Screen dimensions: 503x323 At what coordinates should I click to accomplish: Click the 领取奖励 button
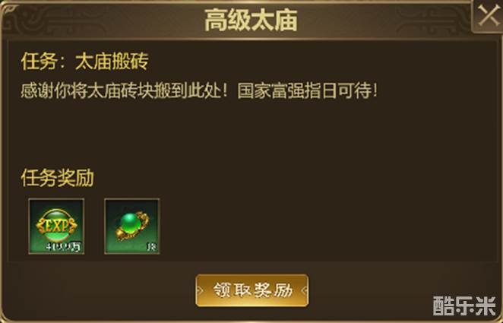pyautogui.click(x=252, y=290)
